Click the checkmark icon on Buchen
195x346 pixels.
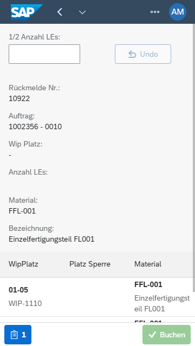coord(152,335)
